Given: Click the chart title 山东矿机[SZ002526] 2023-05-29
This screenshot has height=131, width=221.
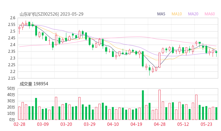Looking at the screenshot, I should pyautogui.click(x=51, y=14).
